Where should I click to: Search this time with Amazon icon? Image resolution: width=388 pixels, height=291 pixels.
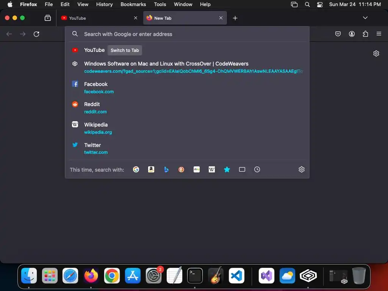coord(151,169)
